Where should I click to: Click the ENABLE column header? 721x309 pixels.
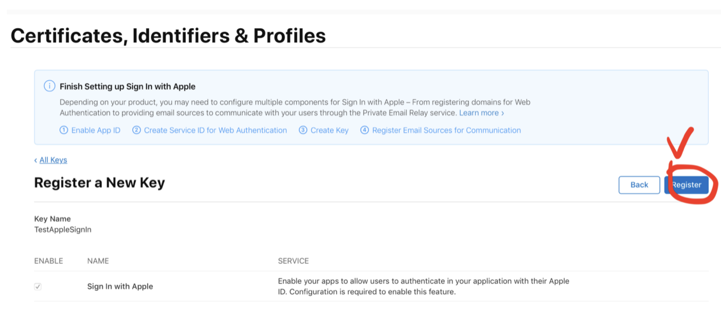click(x=48, y=261)
